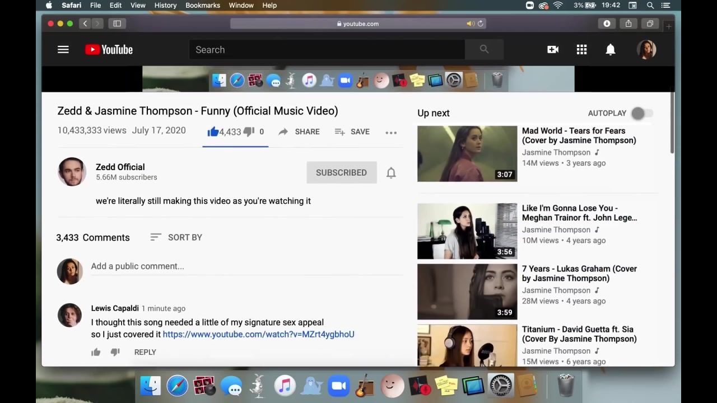Open a new Safari tab
This screenshot has height=403, width=717.
(x=669, y=26)
